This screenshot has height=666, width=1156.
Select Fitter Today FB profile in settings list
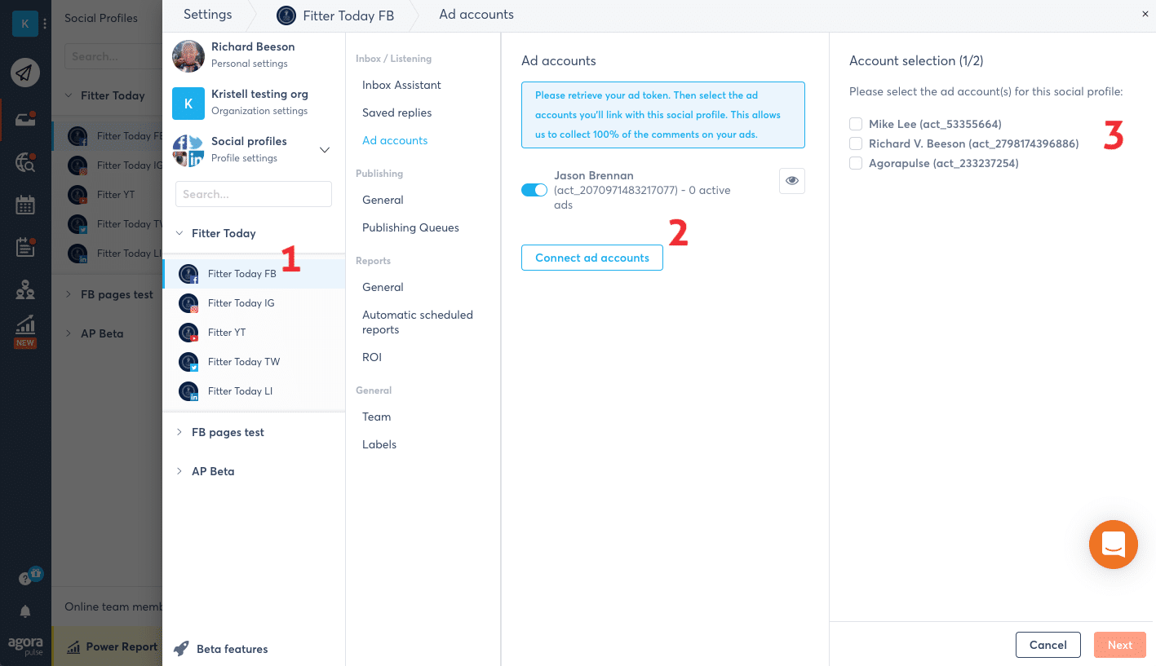254,274
